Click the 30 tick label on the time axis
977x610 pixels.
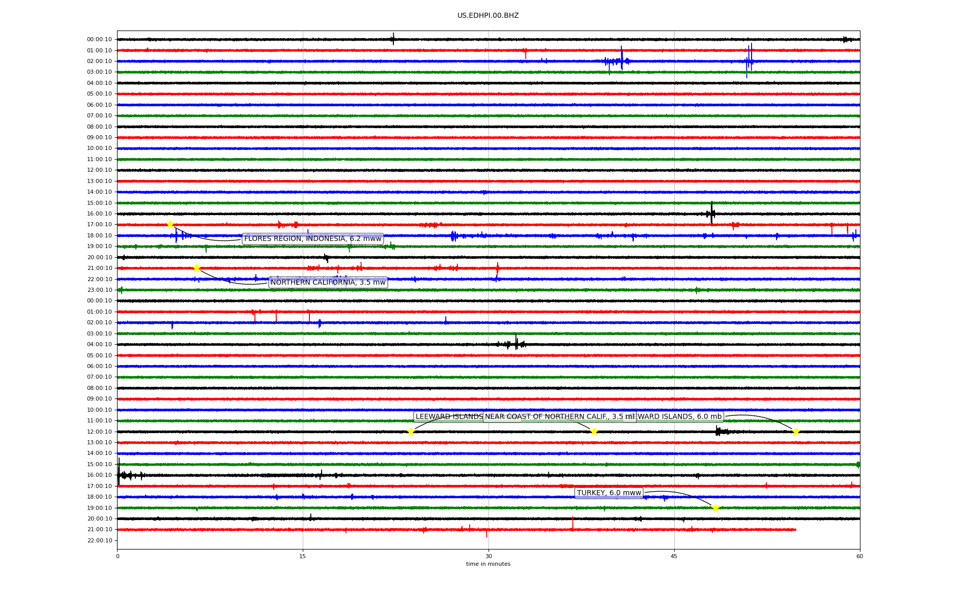[489, 556]
